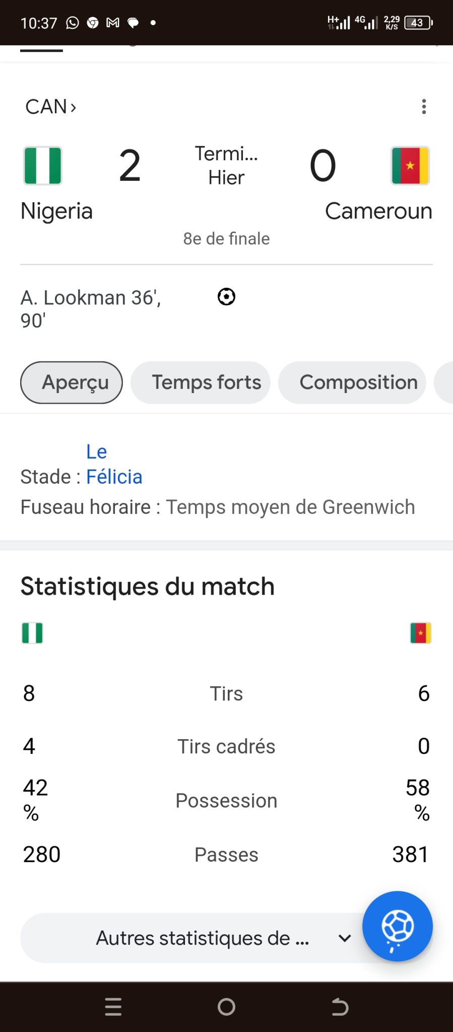Viewport: 453px width, 1032px height.
Task: Open the WhatsApp notification icon in status bar
Action: 73,23
